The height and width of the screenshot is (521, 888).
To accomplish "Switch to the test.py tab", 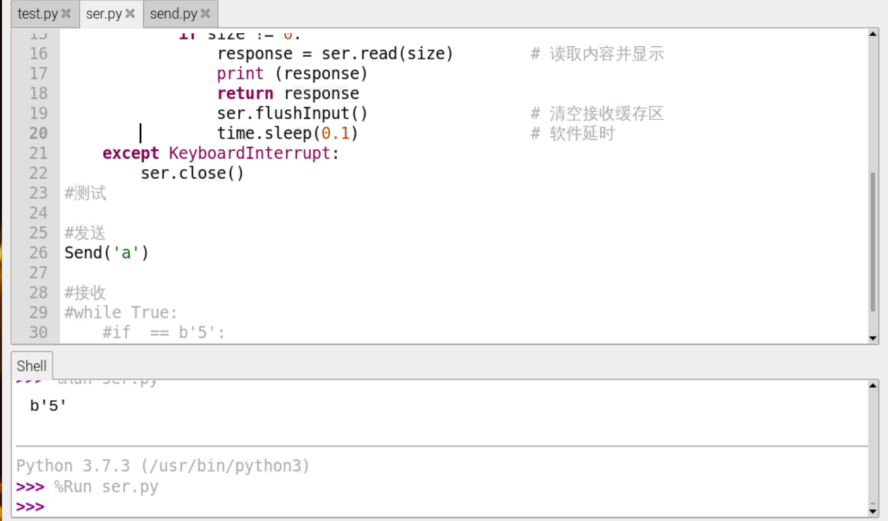I will (x=38, y=13).
